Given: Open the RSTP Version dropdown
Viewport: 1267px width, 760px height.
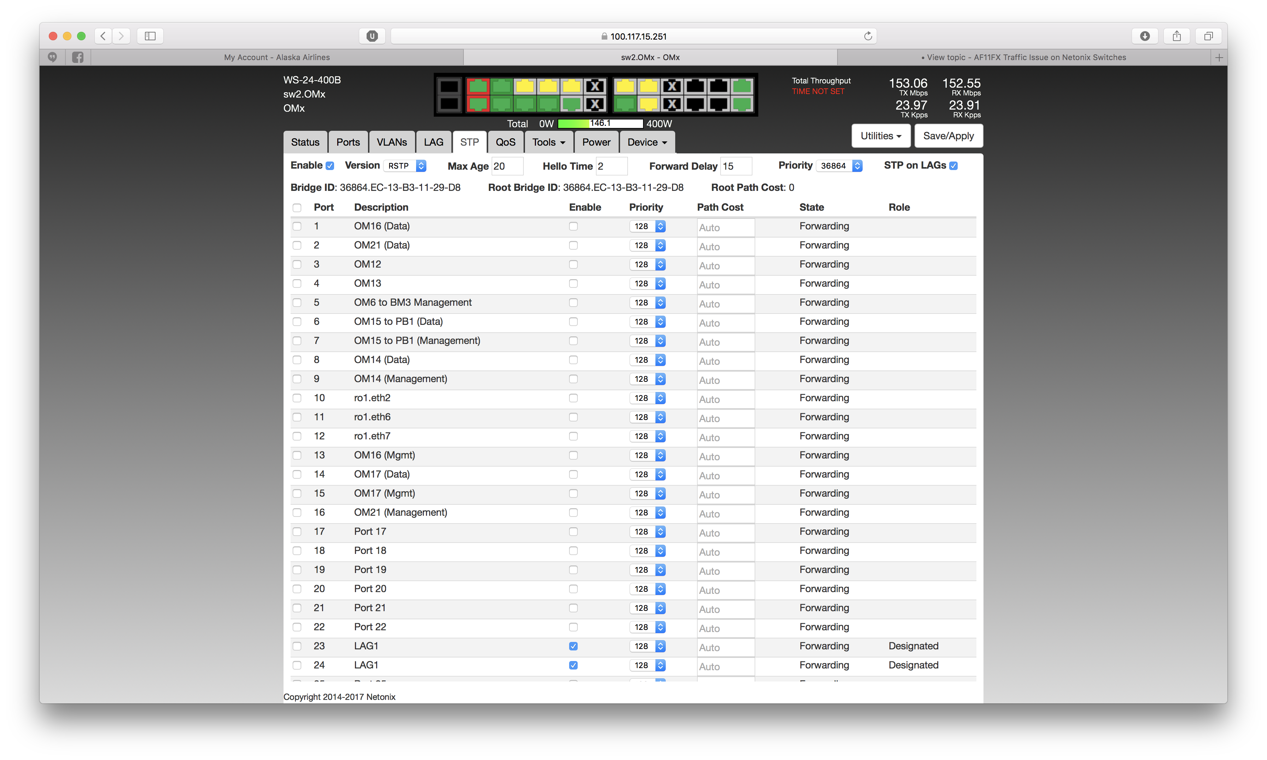Looking at the screenshot, I should tap(405, 166).
